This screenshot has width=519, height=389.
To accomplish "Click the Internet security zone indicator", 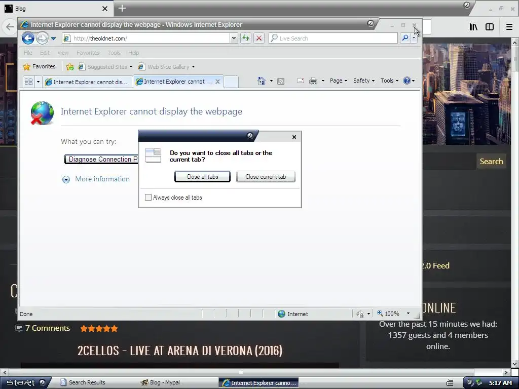I will point(293,314).
